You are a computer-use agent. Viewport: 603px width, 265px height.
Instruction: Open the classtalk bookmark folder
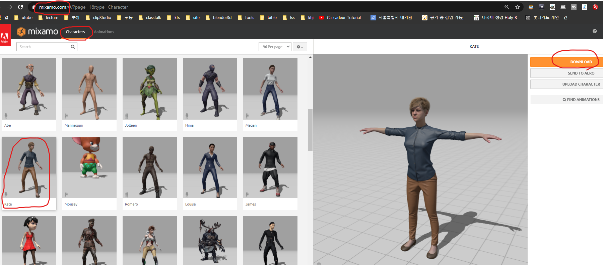150,18
